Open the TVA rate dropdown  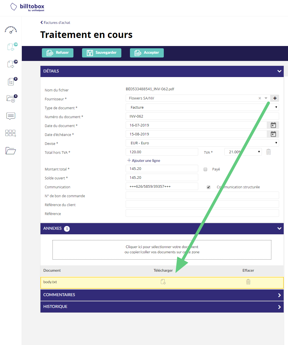(x=243, y=152)
